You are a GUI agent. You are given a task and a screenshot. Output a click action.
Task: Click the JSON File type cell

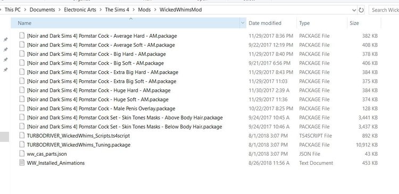[310, 154]
